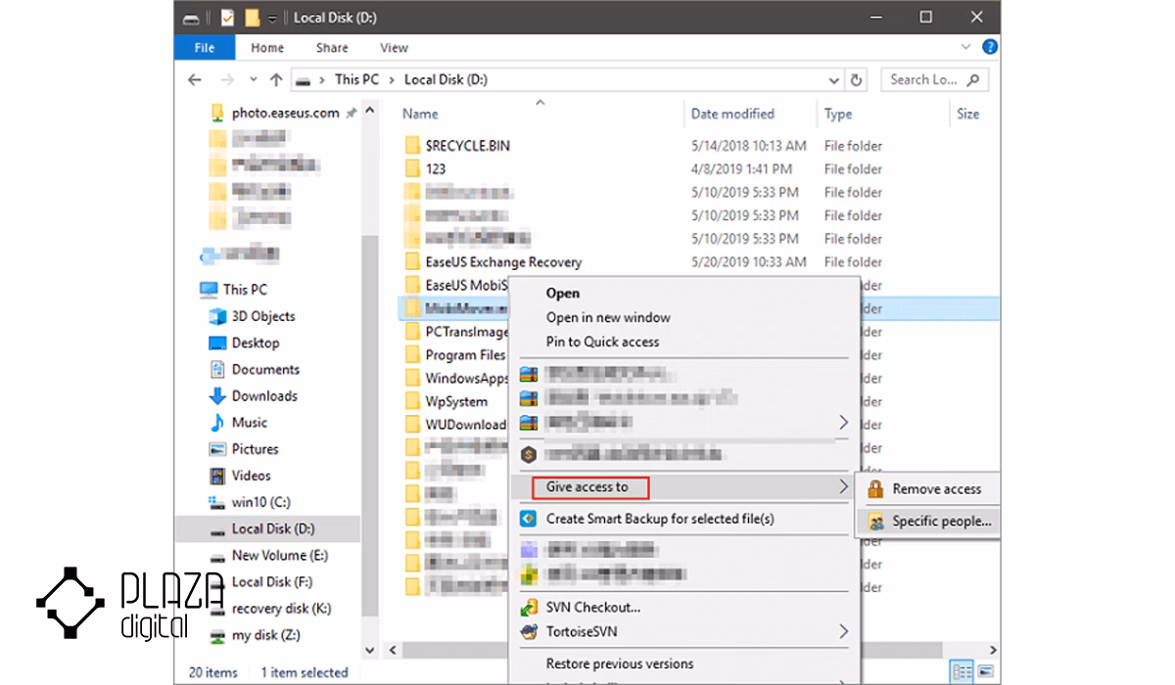1175x685 pixels.
Task: Select the EaseUS Exchange Recovery folder
Action: click(x=503, y=261)
